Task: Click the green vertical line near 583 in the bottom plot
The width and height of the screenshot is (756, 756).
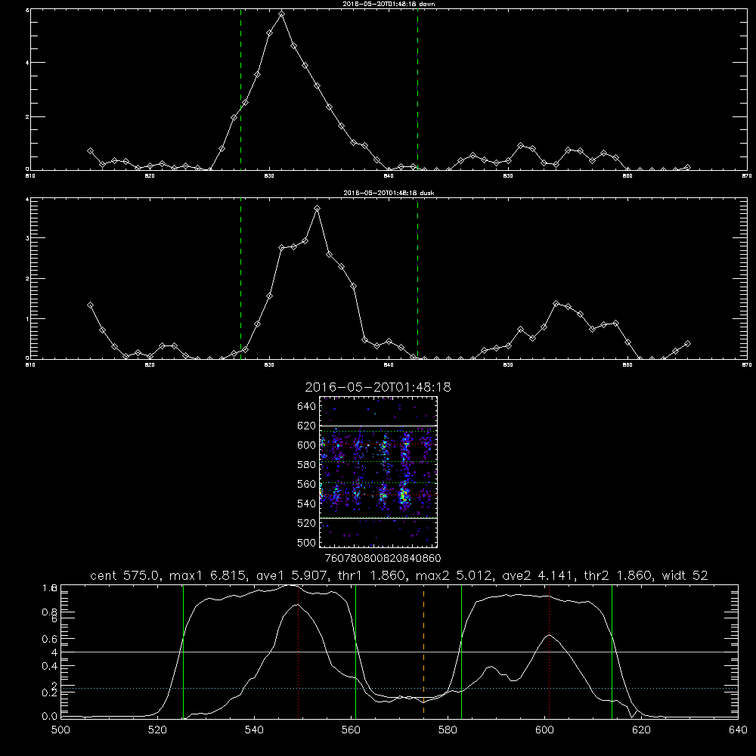Action: (461, 652)
